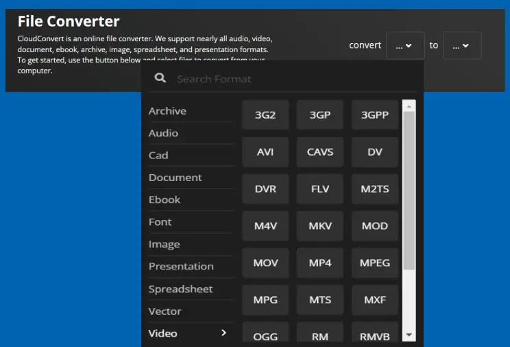
Task: Choose the RMVB format
Action: [x=375, y=332]
